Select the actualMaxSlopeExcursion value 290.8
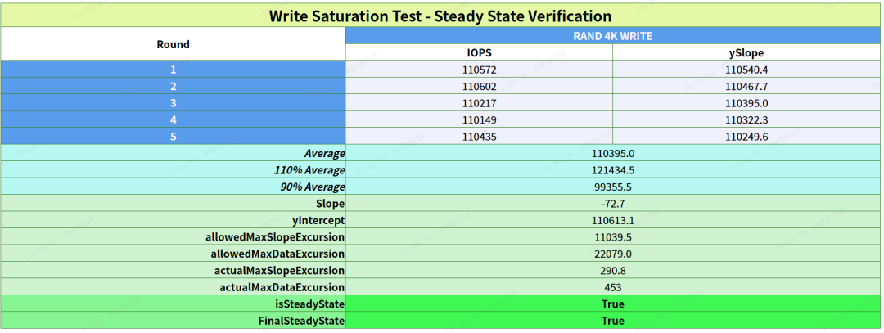This screenshot has height=333, width=884. (x=612, y=271)
